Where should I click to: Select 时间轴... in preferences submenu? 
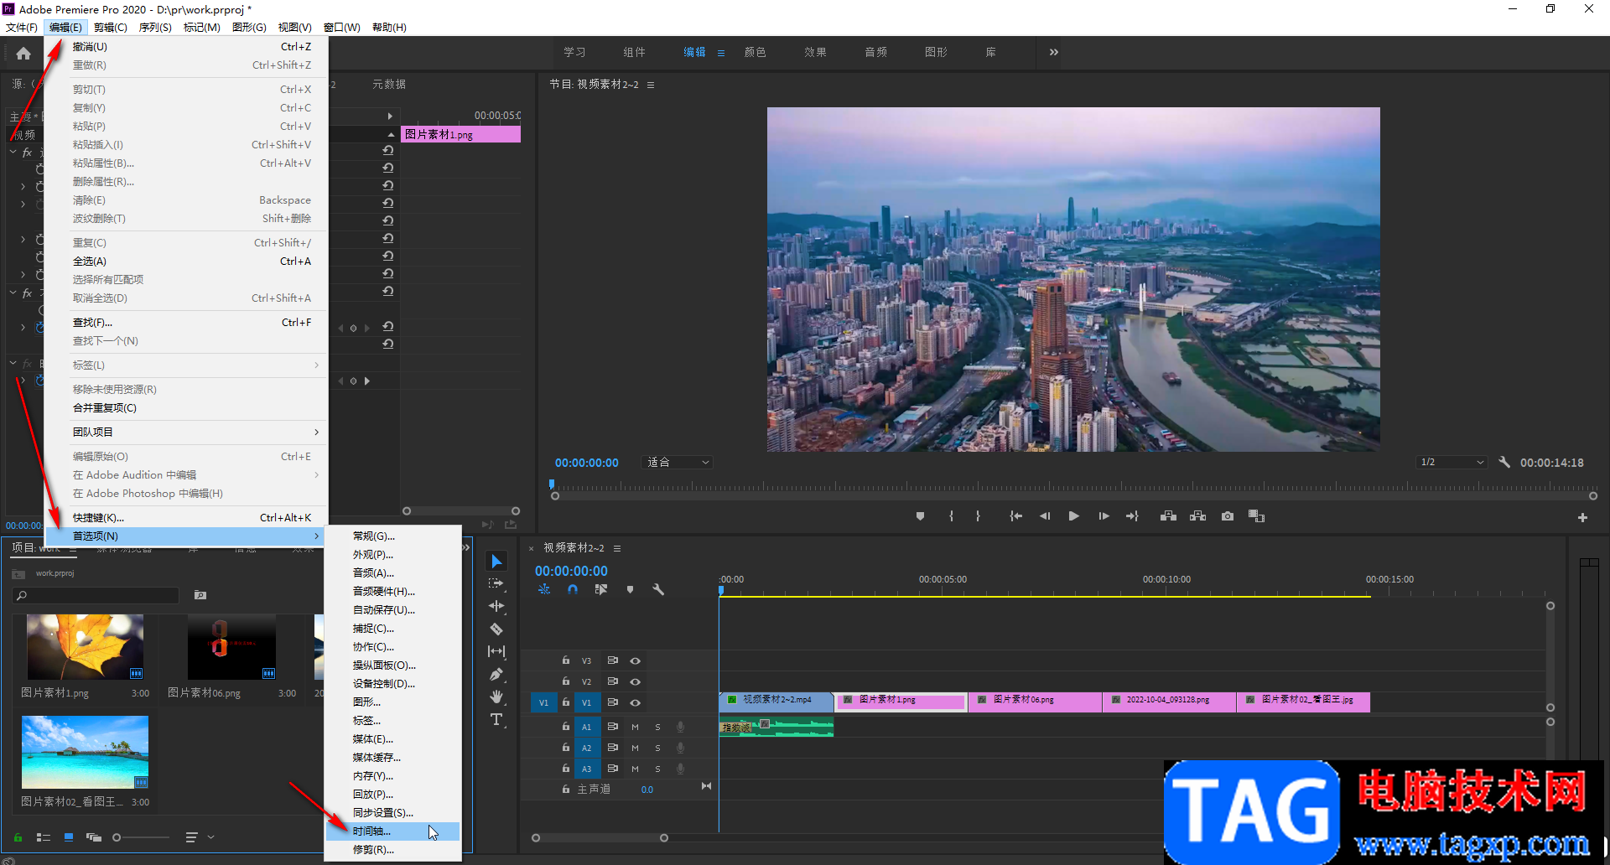click(372, 831)
